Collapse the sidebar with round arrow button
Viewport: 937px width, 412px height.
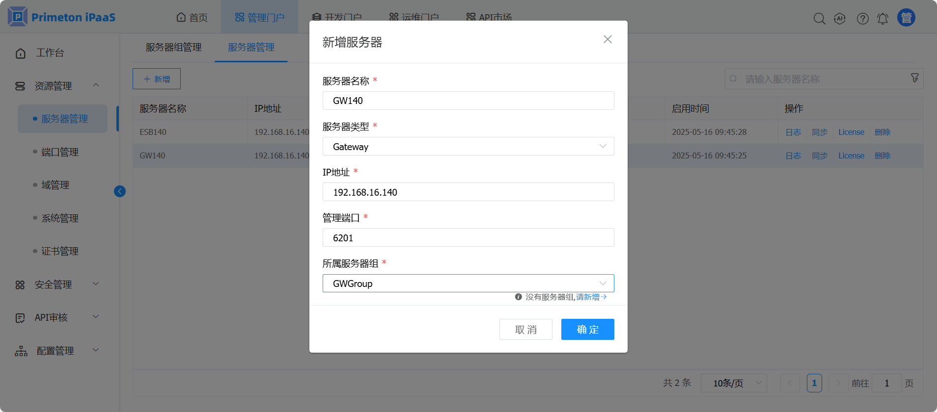pyautogui.click(x=120, y=191)
